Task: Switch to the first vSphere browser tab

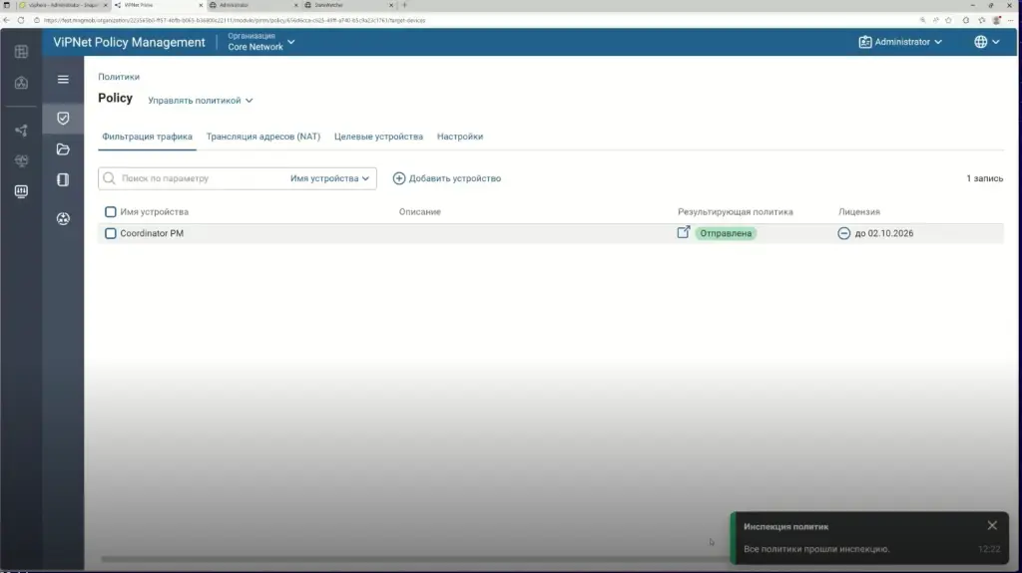Action: 63,5
